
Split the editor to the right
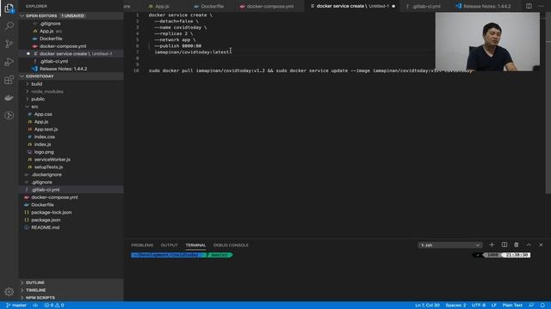coord(529,6)
